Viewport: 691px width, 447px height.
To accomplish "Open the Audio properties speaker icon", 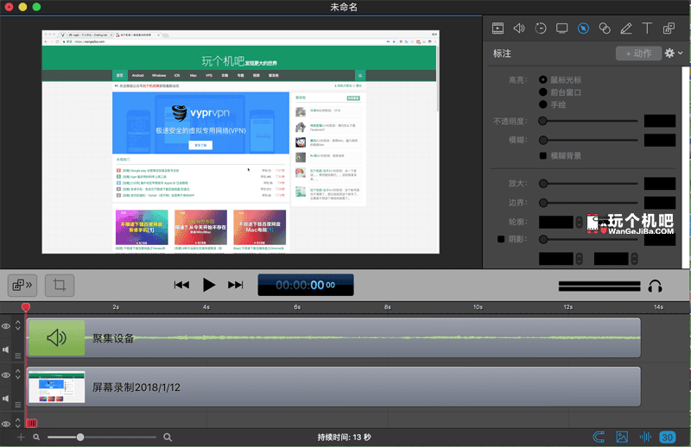I will [519, 28].
